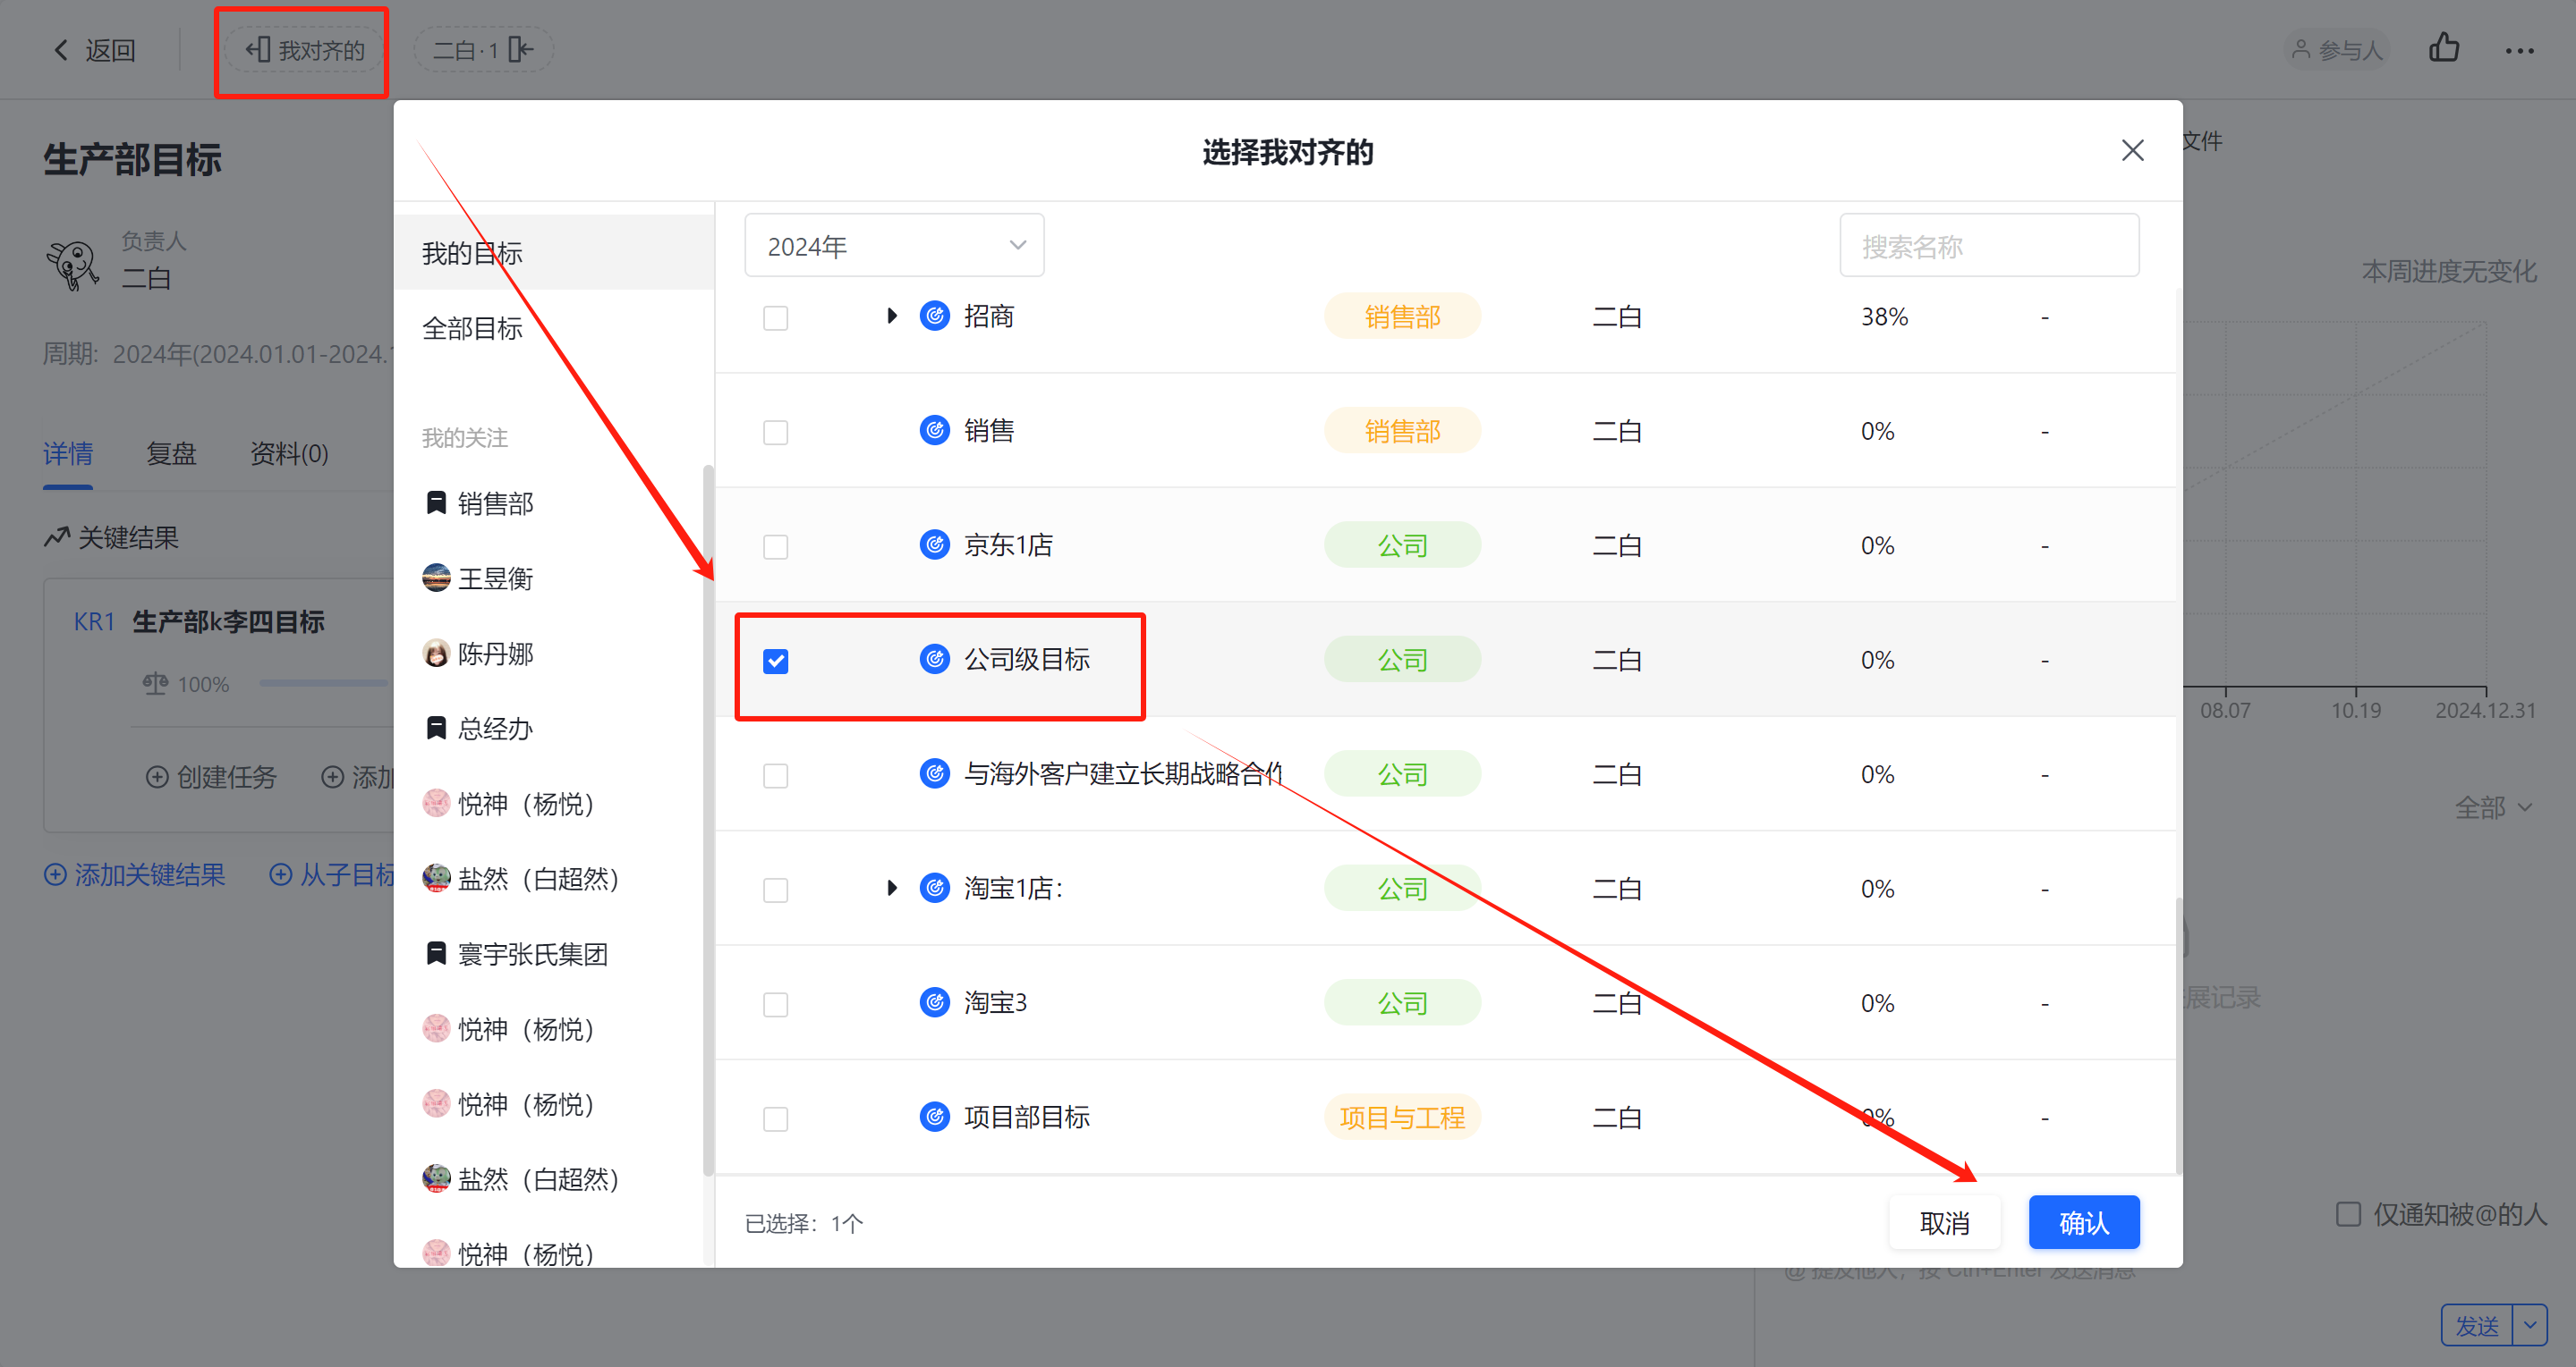Tick the checkbox for 招商
Viewport: 2576px width, 1367px height.
pos(775,317)
